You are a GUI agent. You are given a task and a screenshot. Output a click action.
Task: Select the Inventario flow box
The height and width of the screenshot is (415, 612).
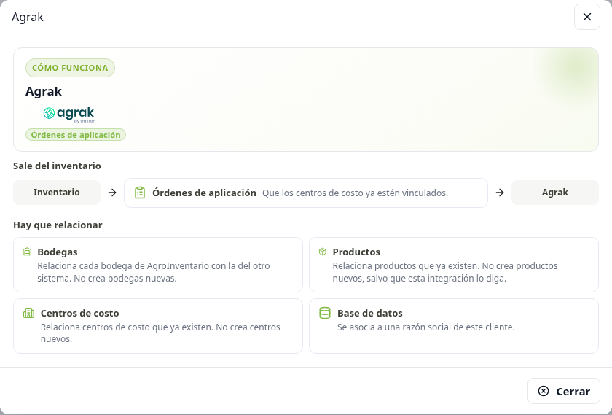pyautogui.click(x=57, y=193)
